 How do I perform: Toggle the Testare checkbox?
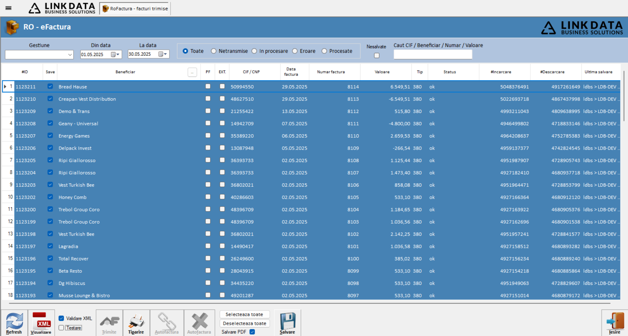61,328
